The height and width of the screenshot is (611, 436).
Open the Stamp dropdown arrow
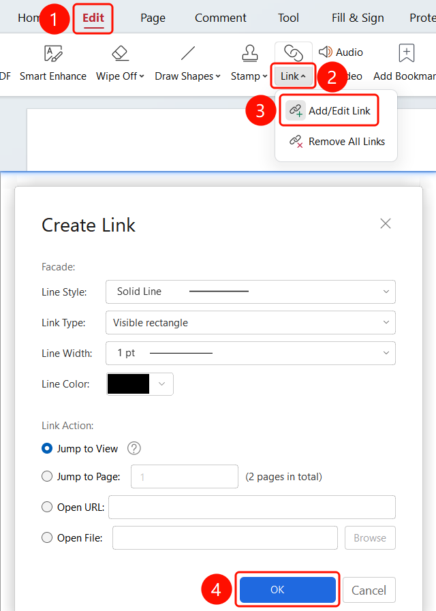pos(265,76)
